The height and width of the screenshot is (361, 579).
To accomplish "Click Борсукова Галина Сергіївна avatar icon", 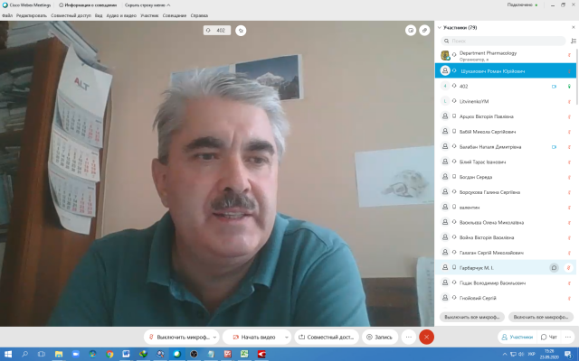I will [x=445, y=192].
